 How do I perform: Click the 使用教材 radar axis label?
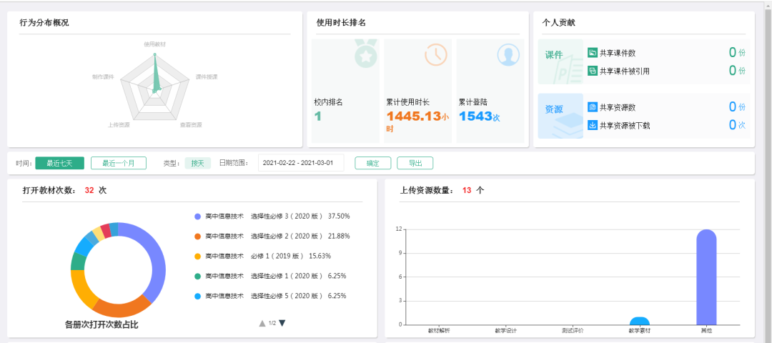[x=154, y=44]
